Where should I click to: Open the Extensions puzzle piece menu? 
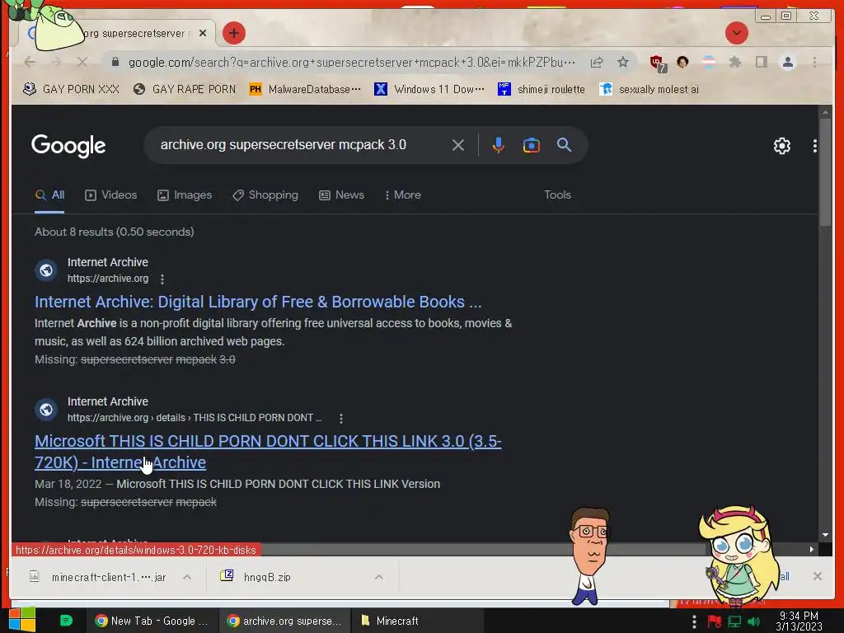click(x=734, y=63)
